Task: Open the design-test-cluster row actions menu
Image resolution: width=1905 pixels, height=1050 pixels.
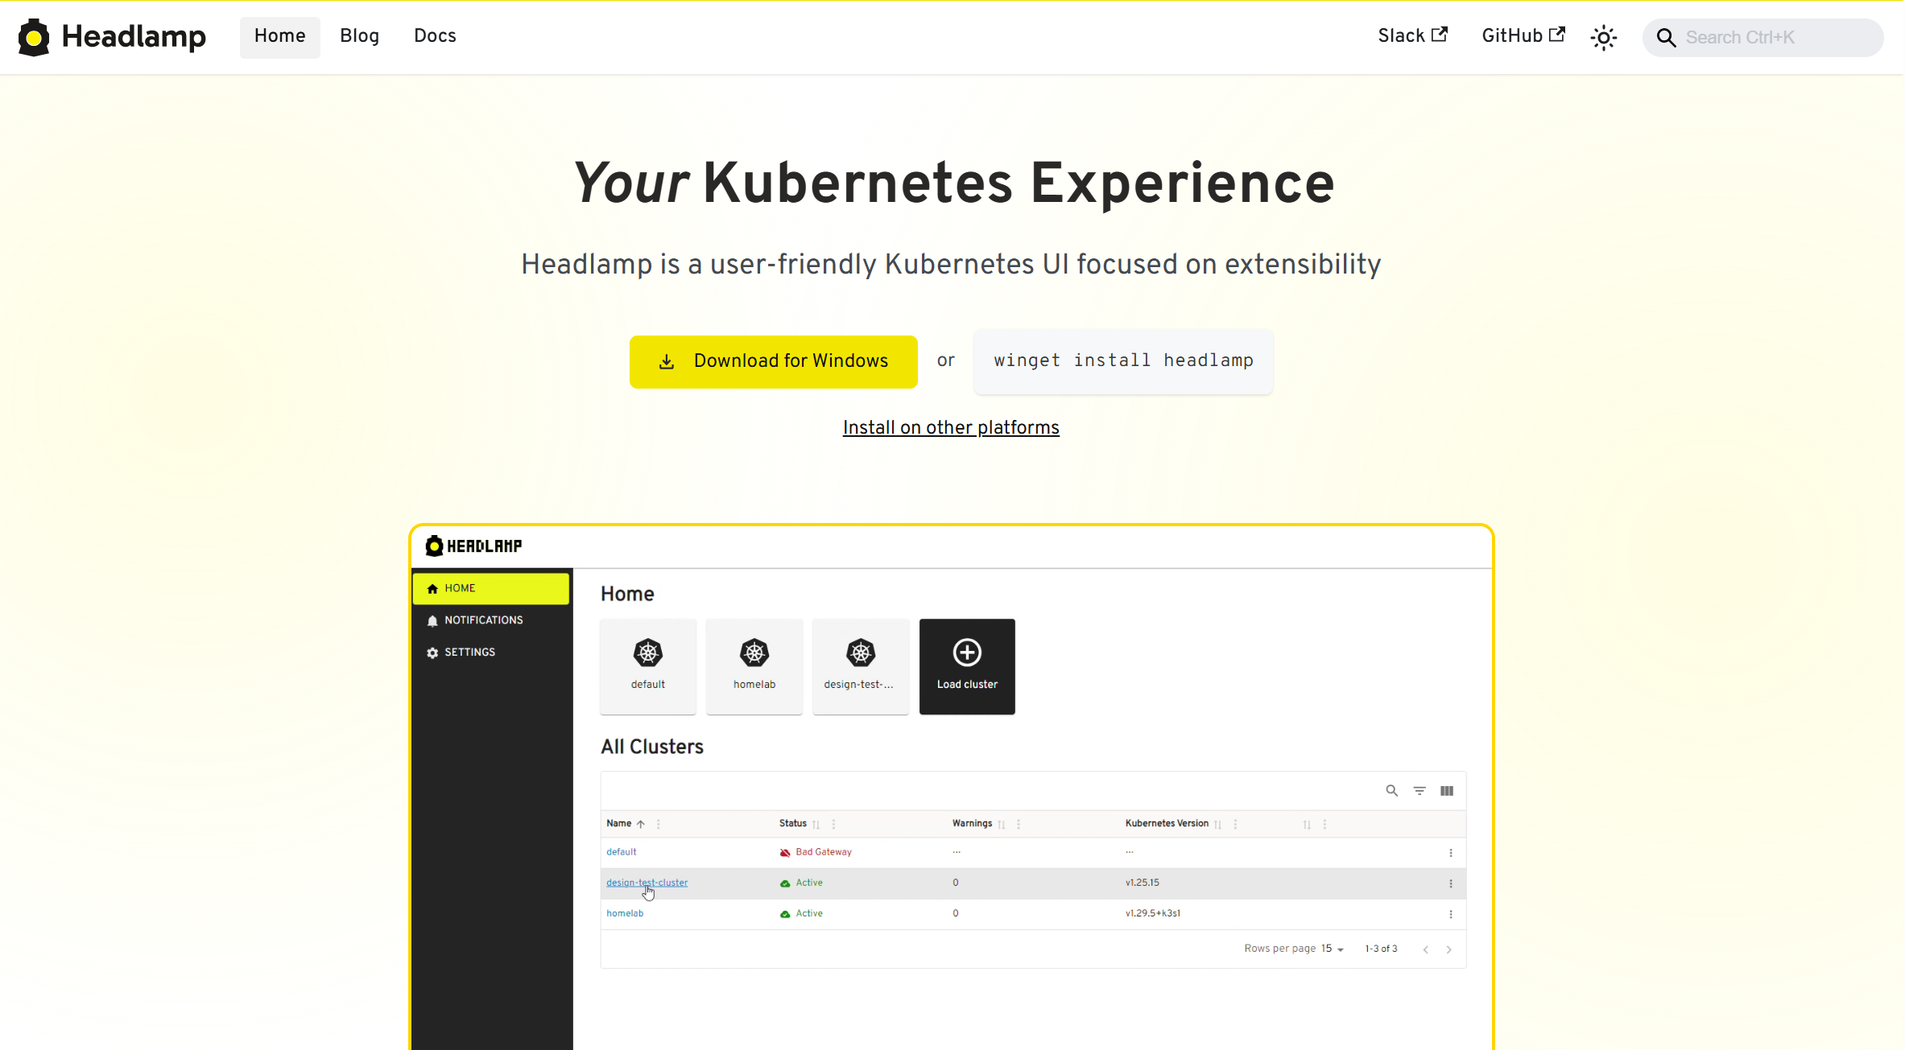Action: click(1451, 883)
